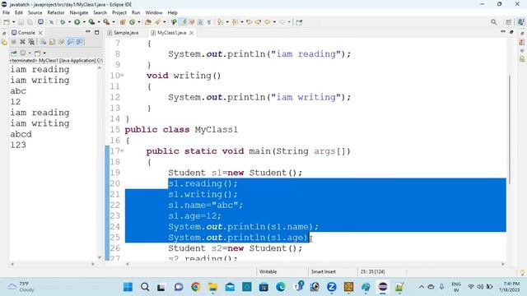Screen dimensions: 527x296
Task: Click Smart Insert in status bar
Action: pyautogui.click(x=324, y=271)
